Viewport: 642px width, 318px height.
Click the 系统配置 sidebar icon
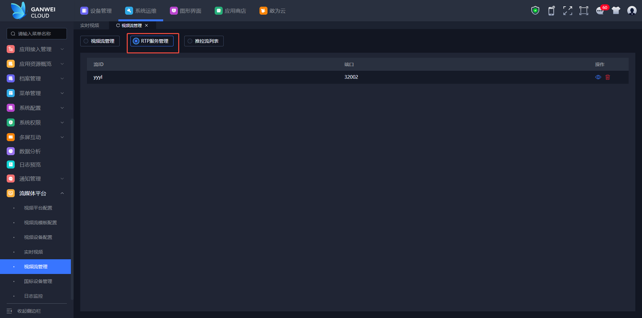(x=11, y=108)
